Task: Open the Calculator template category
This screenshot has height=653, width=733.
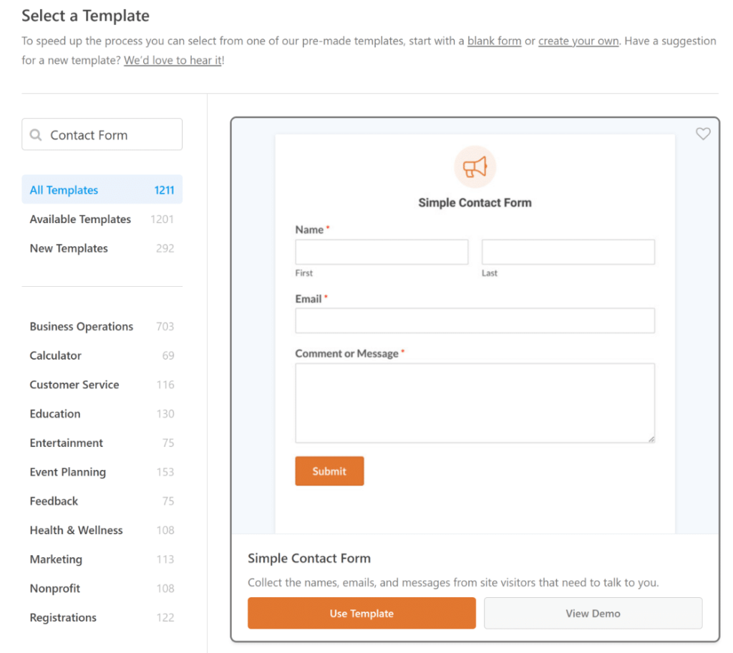Action: pos(55,355)
